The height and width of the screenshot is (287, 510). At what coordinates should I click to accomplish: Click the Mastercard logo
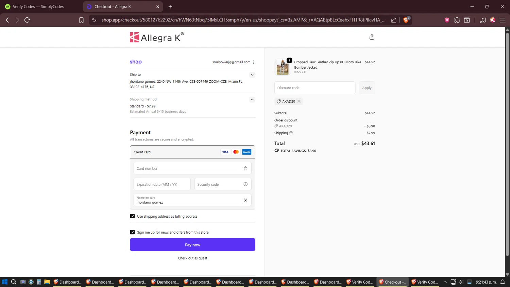[x=236, y=152]
